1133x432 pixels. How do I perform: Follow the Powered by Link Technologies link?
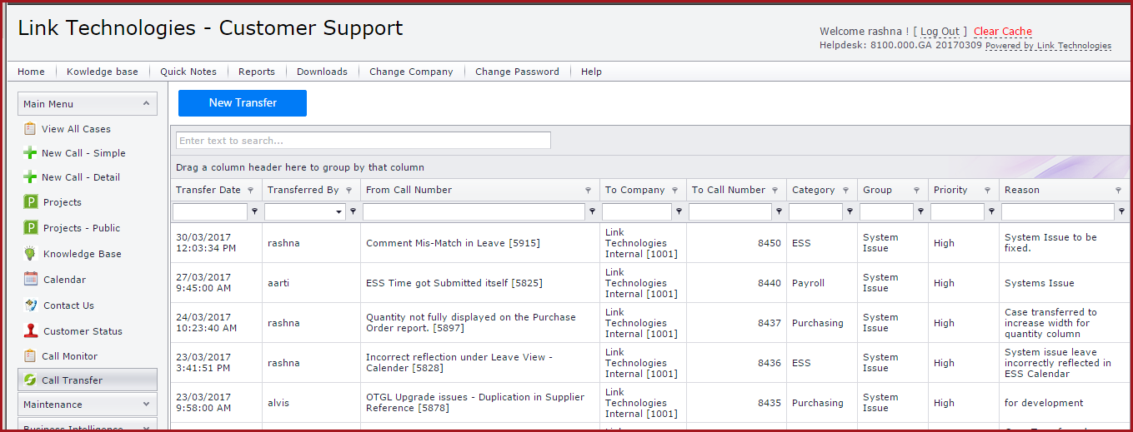pos(1048,46)
